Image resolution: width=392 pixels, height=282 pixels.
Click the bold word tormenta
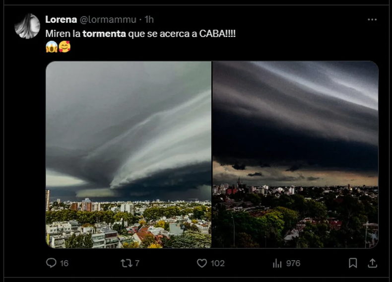(x=104, y=34)
